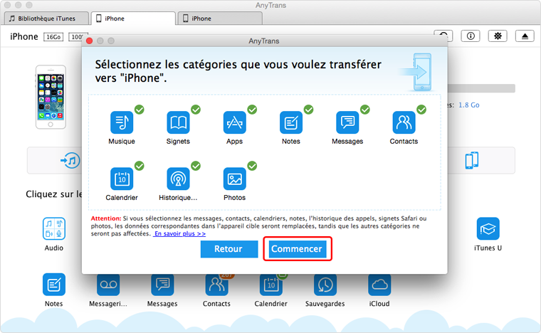
Task: Click the iPhone device thumbnail image
Action: pos(51,97)
